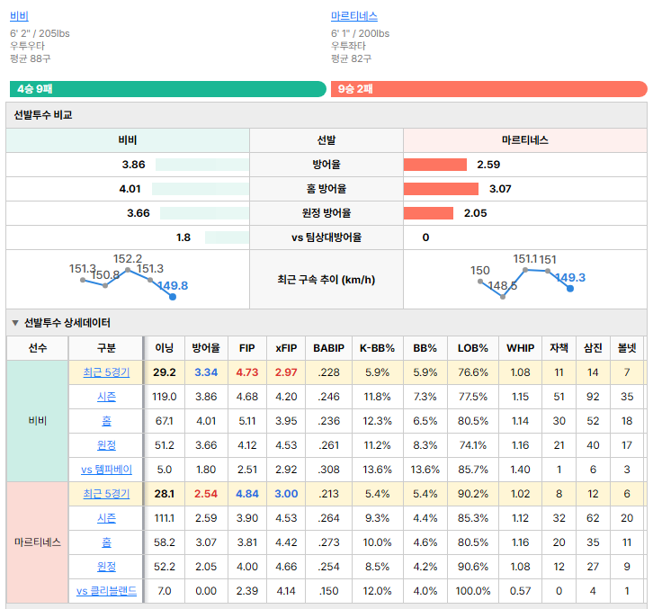The height and width of the screenshot is (609, 653).
Task: Open the vs 템파베이 link
Action: [106, 470]
